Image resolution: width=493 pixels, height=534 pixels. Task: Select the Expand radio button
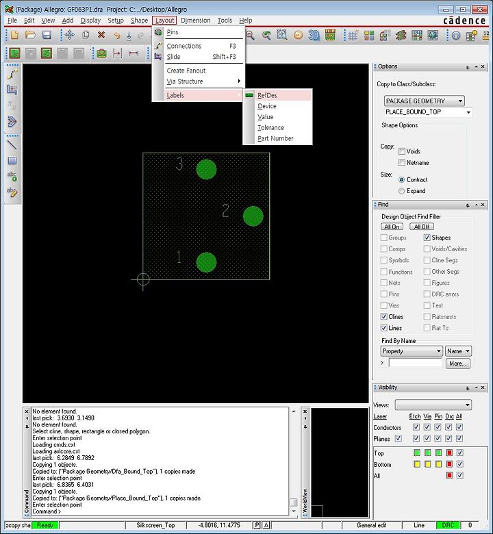(x=401, y=191)
